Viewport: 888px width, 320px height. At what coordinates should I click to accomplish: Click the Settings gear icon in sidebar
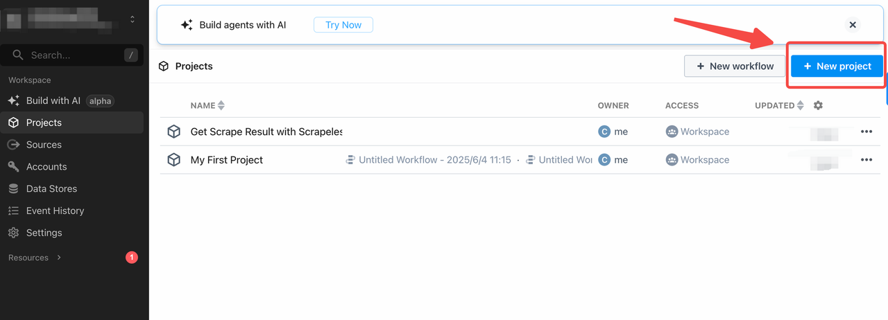pos(13,233)
